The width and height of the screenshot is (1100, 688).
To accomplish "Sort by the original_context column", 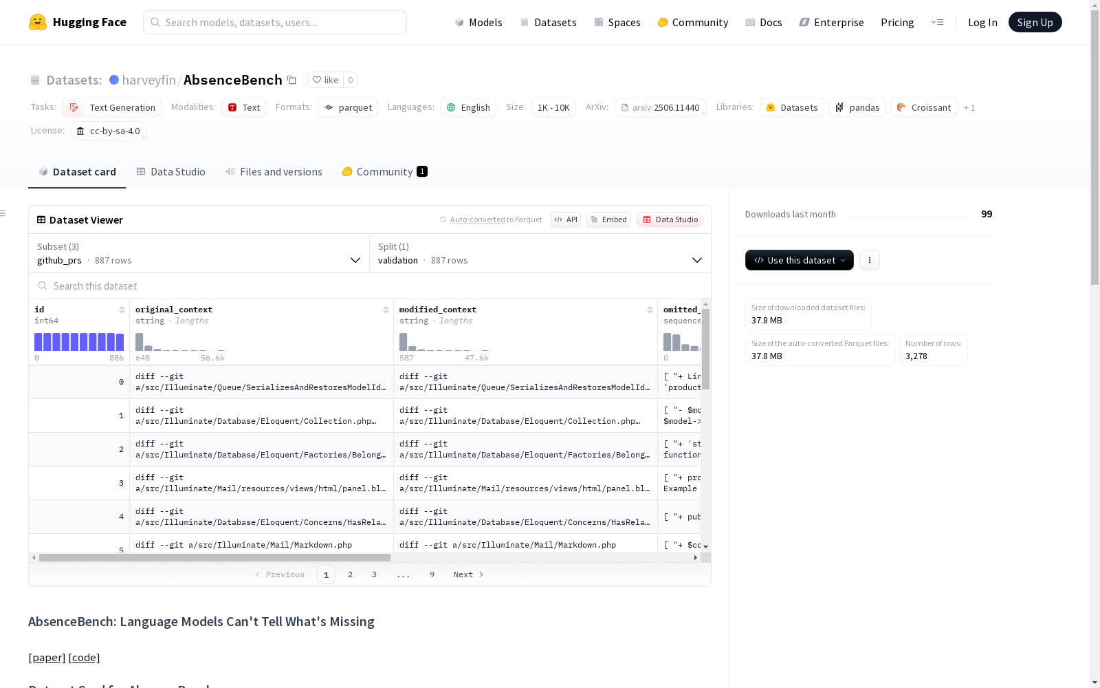I will coord(386,310).
